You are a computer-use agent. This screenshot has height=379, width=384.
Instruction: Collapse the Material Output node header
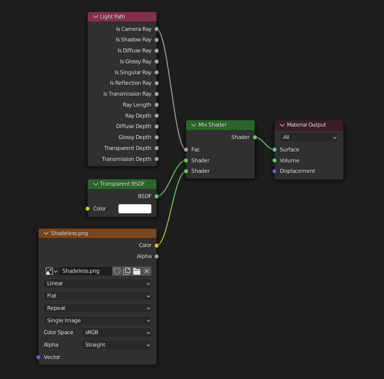pos(282,125)
